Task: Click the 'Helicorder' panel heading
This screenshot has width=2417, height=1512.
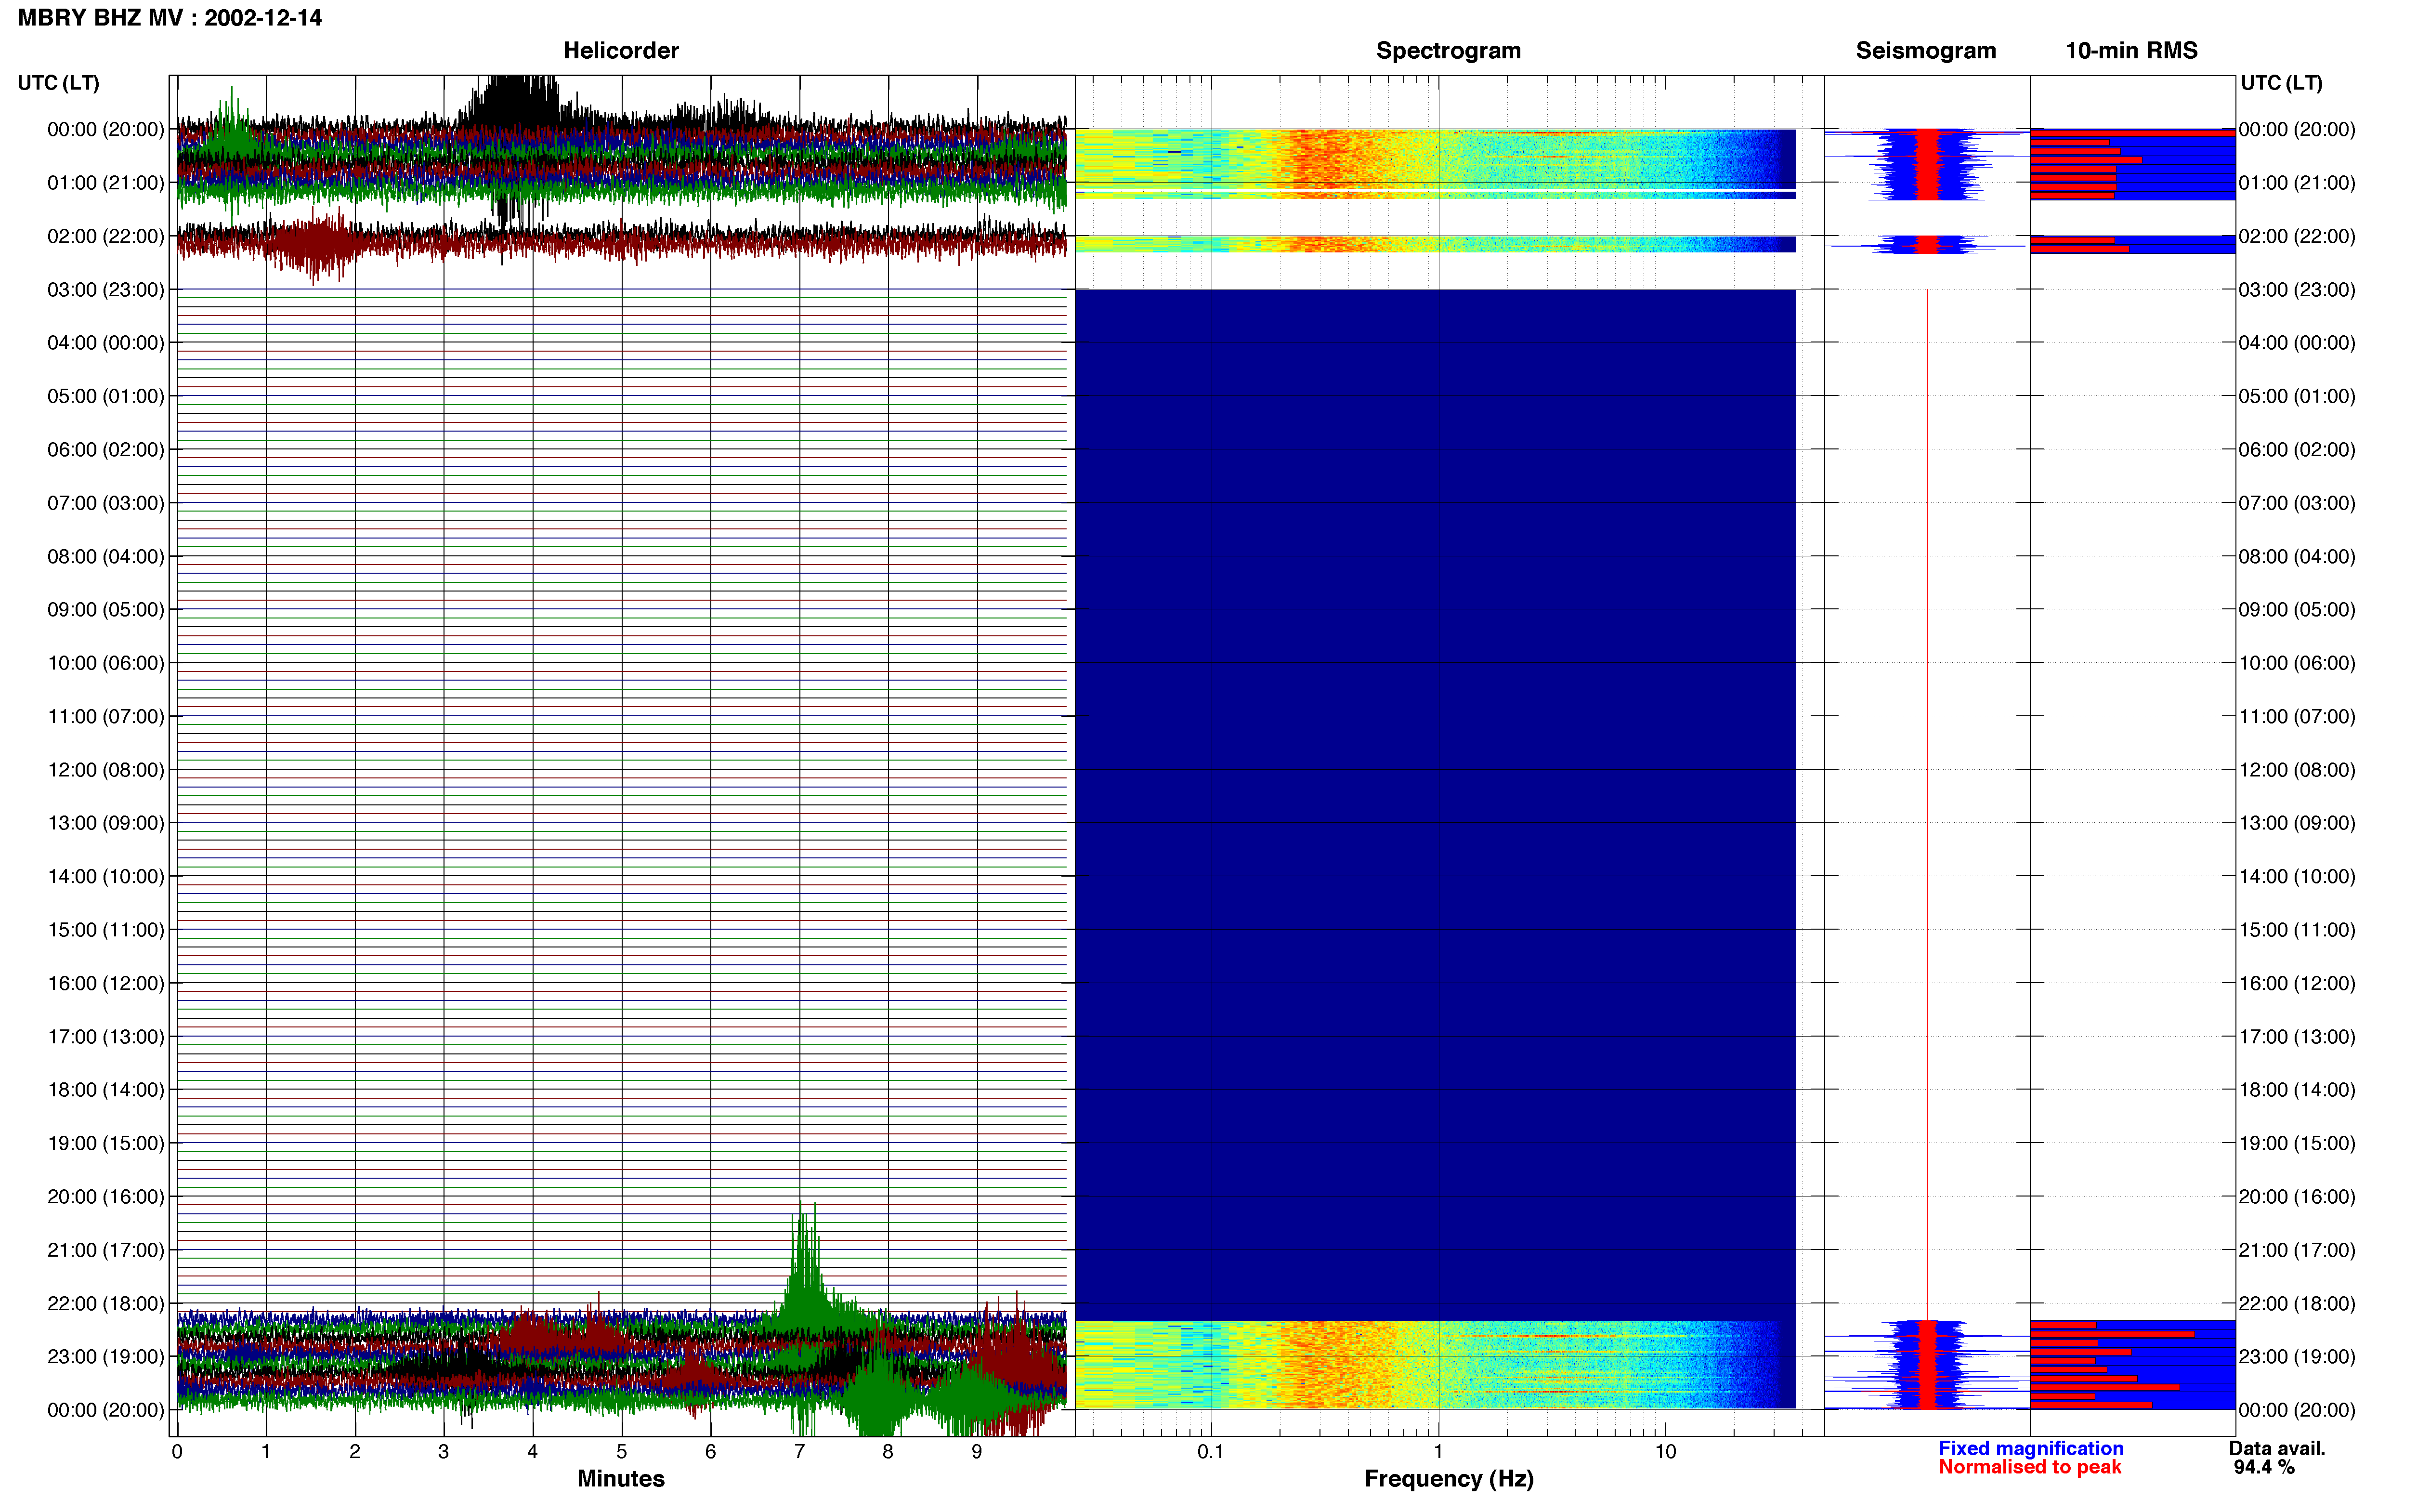Action: point(621,51)
